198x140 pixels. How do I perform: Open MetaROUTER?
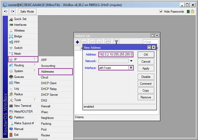(23, 112)
